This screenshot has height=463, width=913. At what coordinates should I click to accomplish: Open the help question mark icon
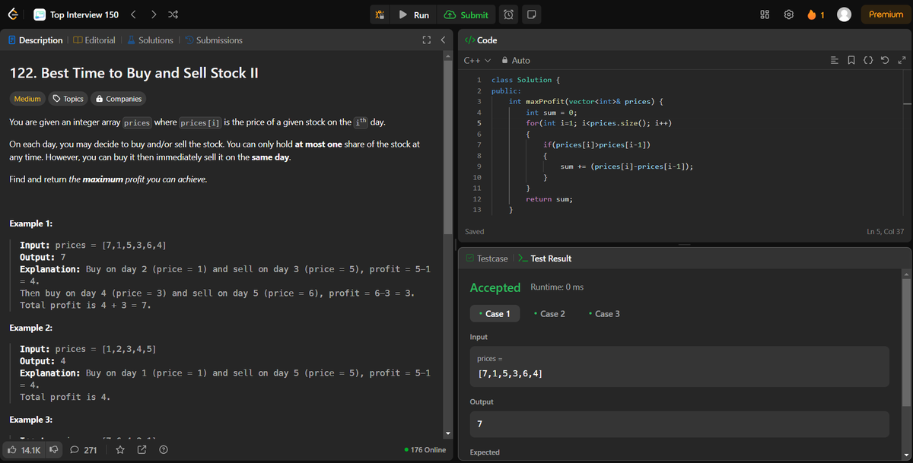[164, 450]
